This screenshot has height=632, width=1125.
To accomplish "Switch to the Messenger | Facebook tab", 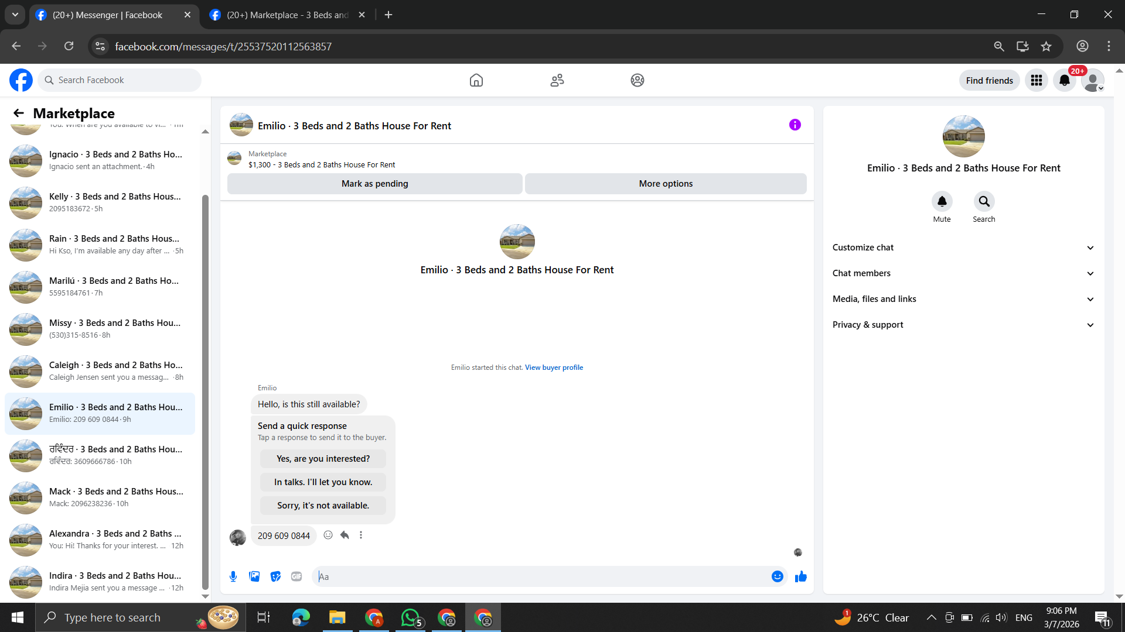I will pyautogui.click(x=108, y=15).
